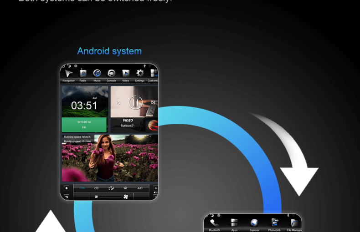Skip to next video track
This screenshot has width=360, height=232.
tap(153, 102)
